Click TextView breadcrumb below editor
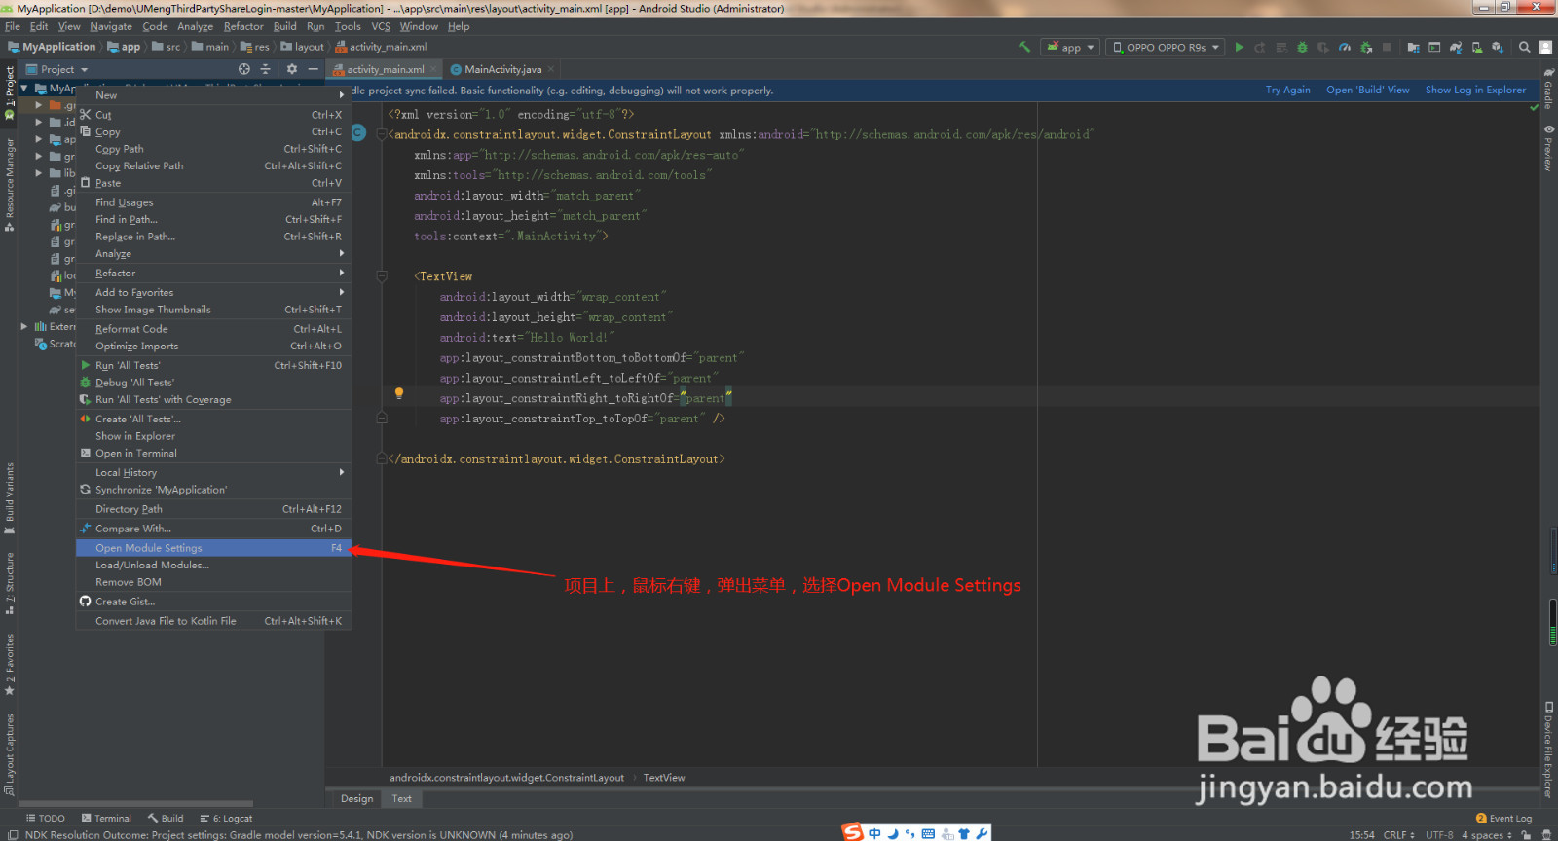The width and height of the screenshot is (1558, 841). pyautogui.click(x=664, y=778)
